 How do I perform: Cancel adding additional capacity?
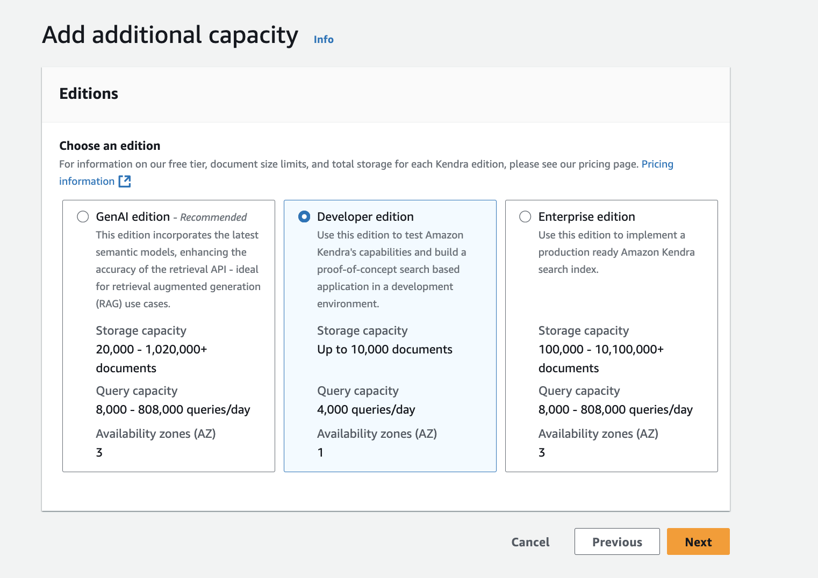[530, 542]
